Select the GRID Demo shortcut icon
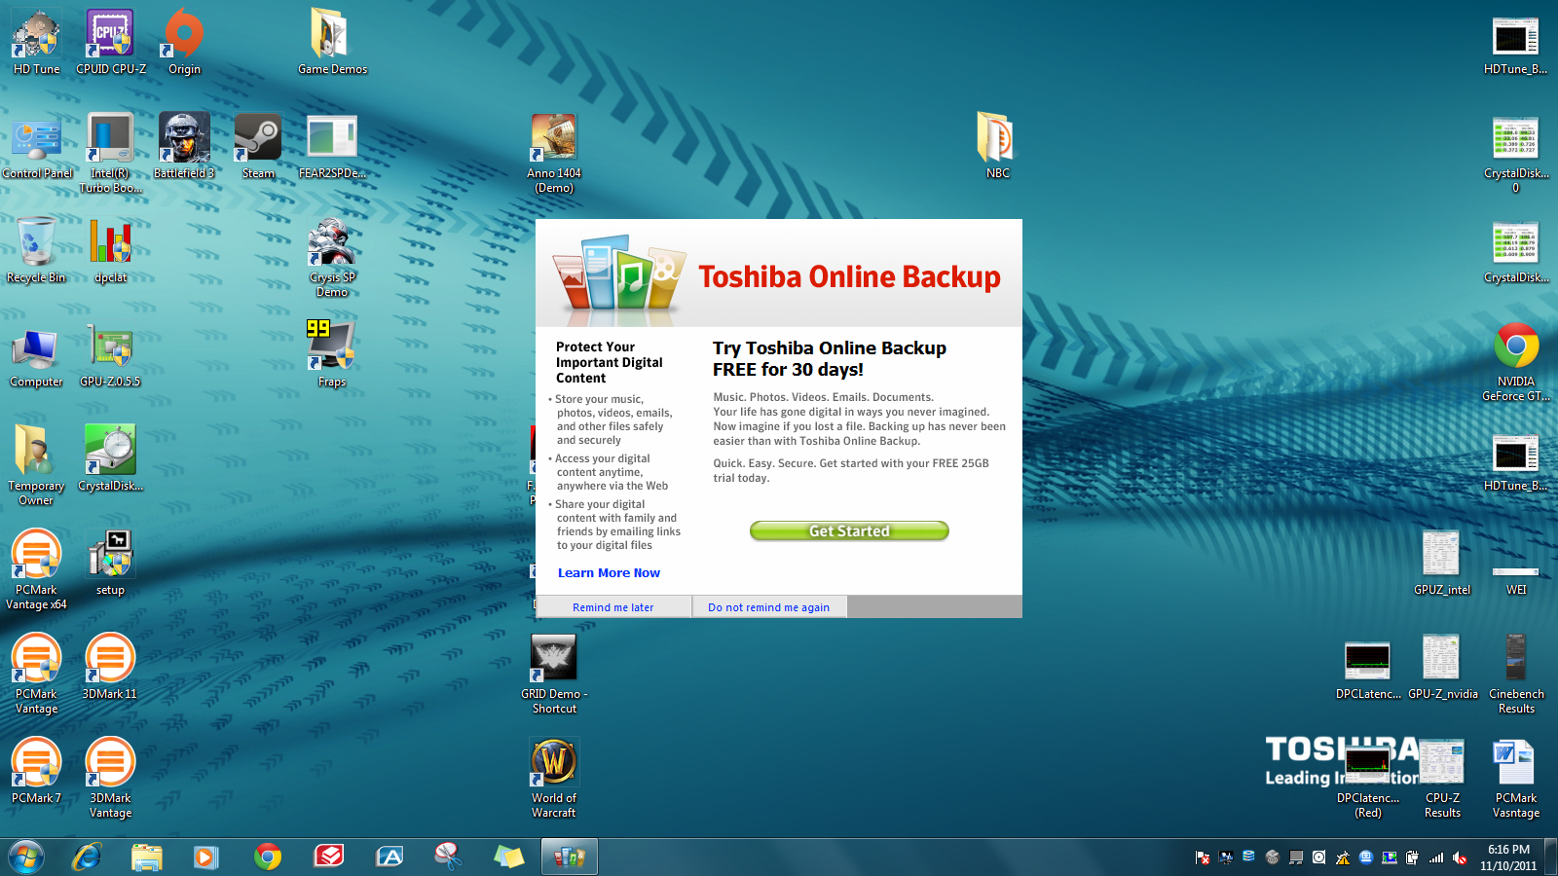The image size is (1558, 876). [x=554, y=674]
